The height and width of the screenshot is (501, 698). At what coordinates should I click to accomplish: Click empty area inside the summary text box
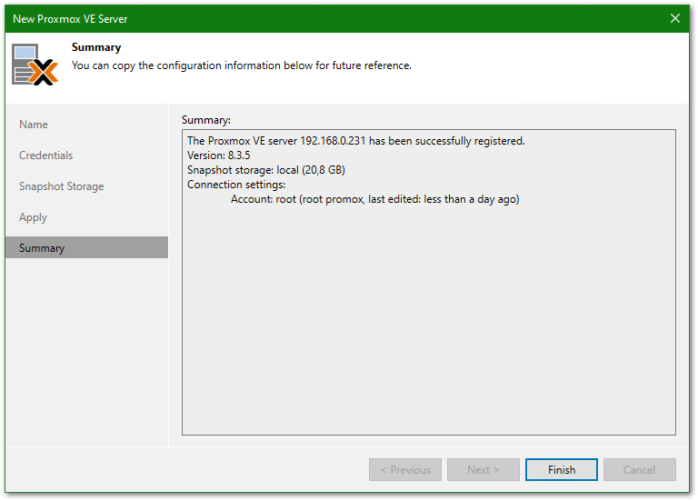click(x=428, y=327)
